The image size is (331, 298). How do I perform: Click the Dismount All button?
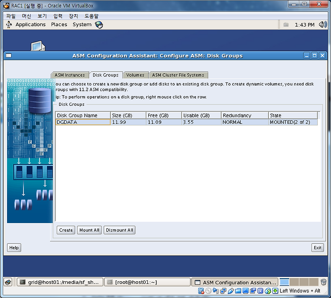[120, 230]
